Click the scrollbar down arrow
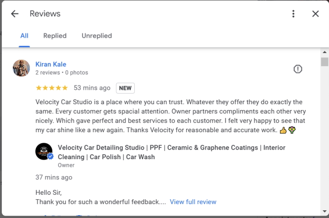Image resolution: width=329 pixels, height=218 pixels. coord(325,211)
